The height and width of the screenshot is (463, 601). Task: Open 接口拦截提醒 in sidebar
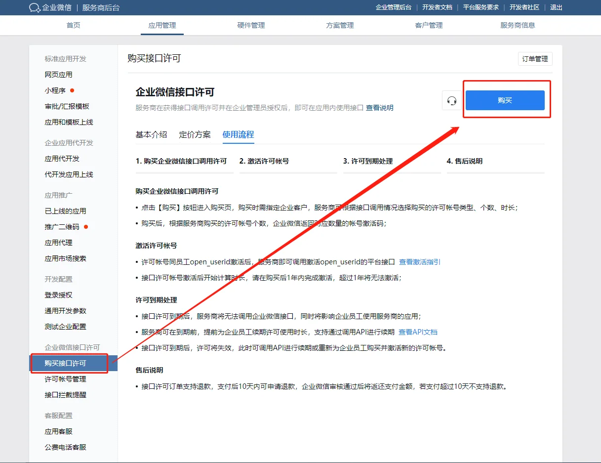point(65,395)
